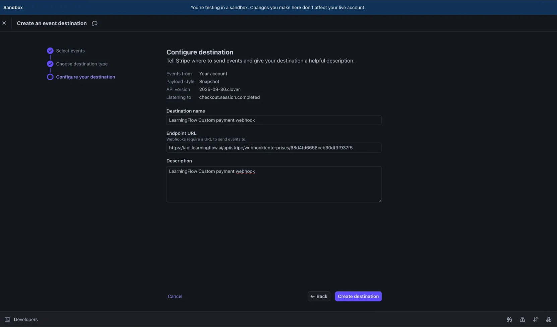Open the watch mode binoculars icon
This screenshot has height=327, width=557.
[509, 319]
